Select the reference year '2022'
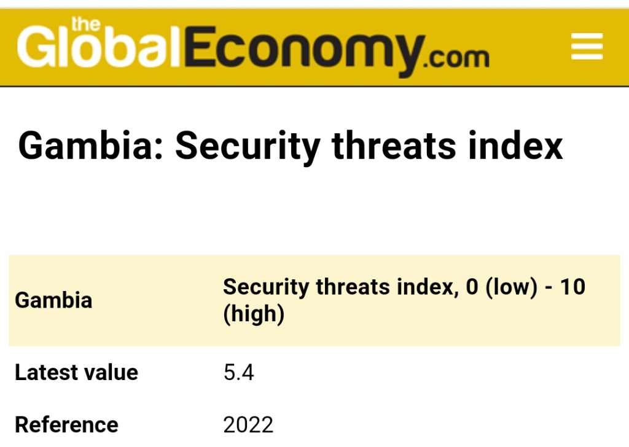This screenshot has height=447, width=629. click(248, 424)
